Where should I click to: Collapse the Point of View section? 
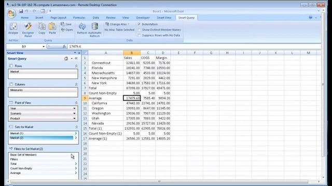pos(76,103)
